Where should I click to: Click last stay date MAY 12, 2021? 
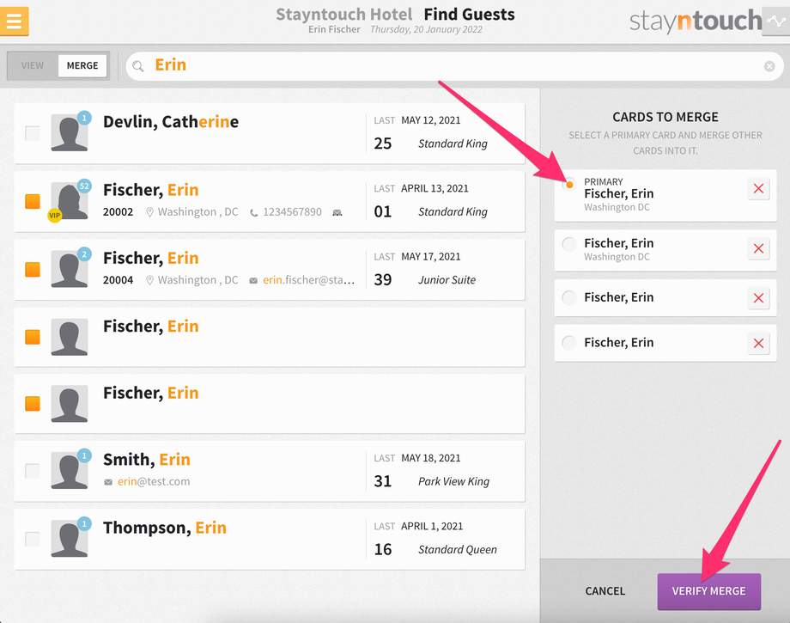[431, 120]
